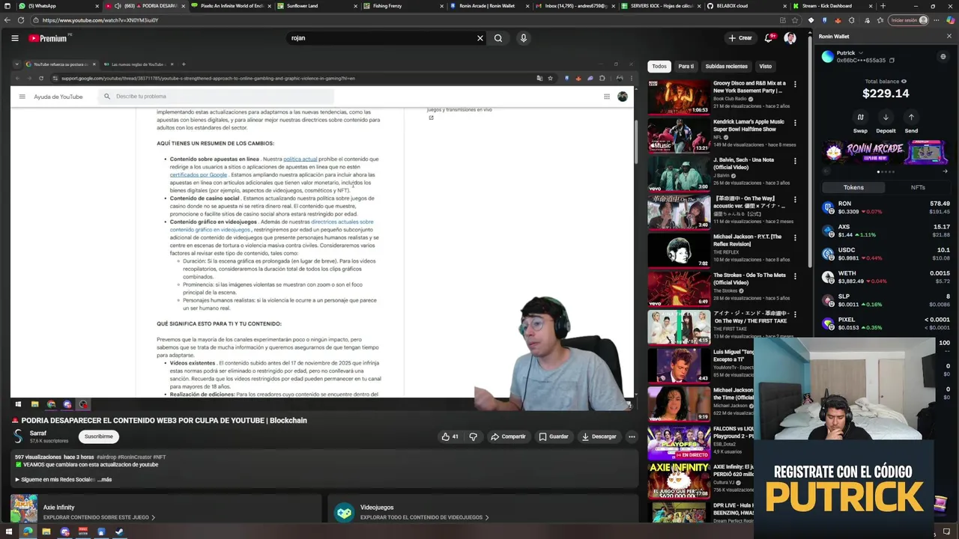Bookmark this page with the star icon
The width and height of the screenshot is (959, 539).
point(794,20)
